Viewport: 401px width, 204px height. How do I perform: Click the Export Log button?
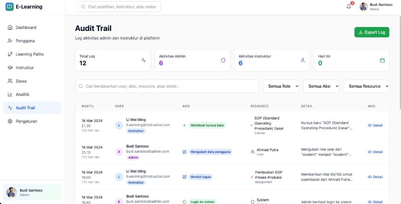click(372, 32)
